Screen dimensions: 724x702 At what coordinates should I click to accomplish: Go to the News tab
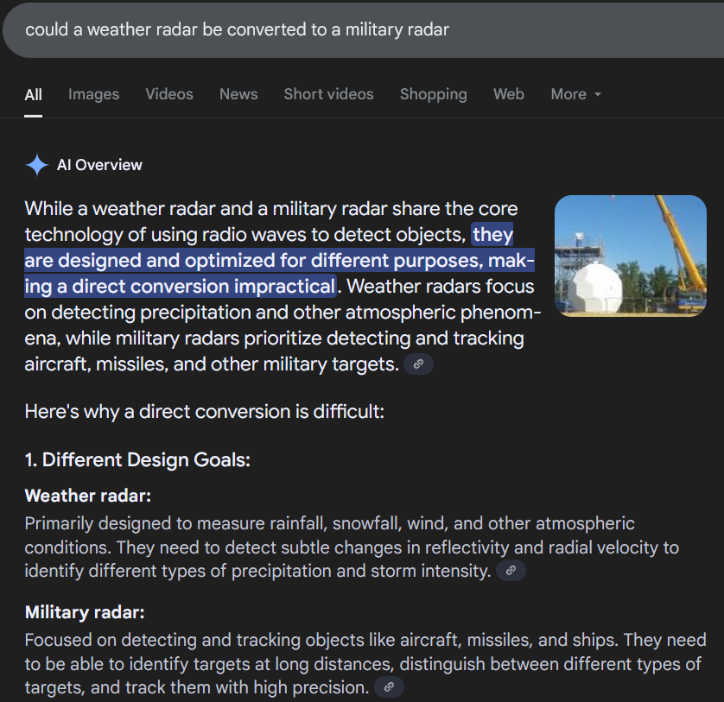tap(238, 94)
